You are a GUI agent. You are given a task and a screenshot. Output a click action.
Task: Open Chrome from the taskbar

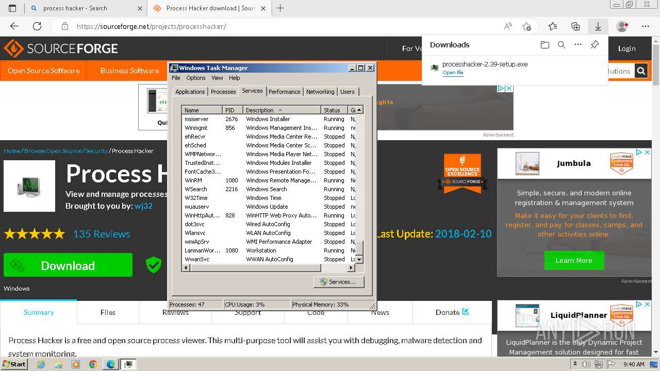tap(93, 364)
